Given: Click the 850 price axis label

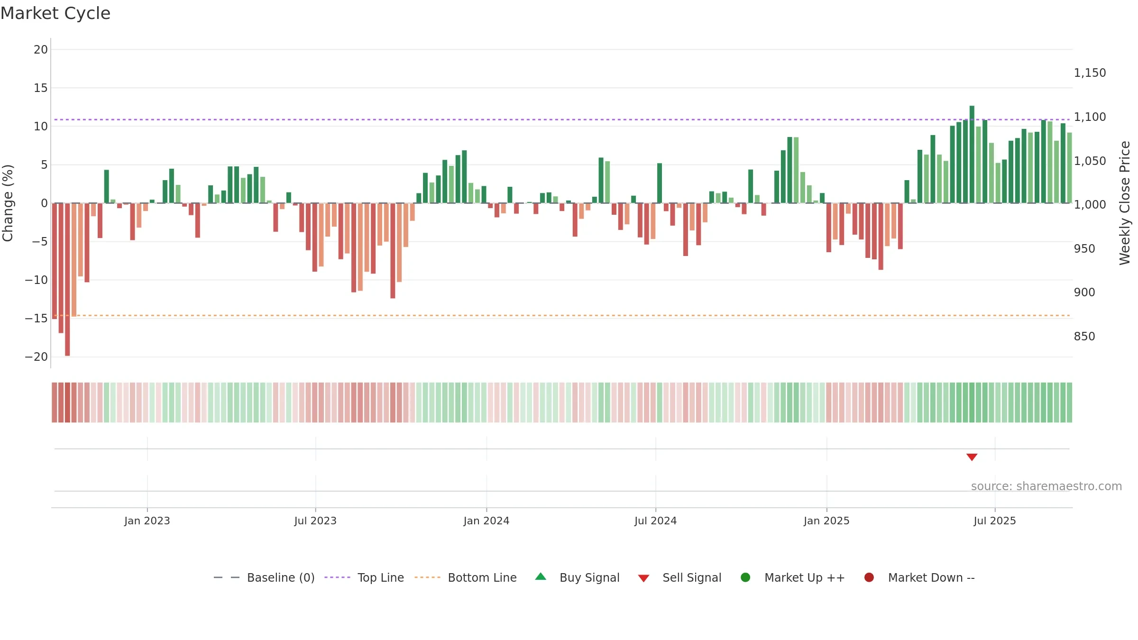Looking at the screenshot, I should (1084, 336).
